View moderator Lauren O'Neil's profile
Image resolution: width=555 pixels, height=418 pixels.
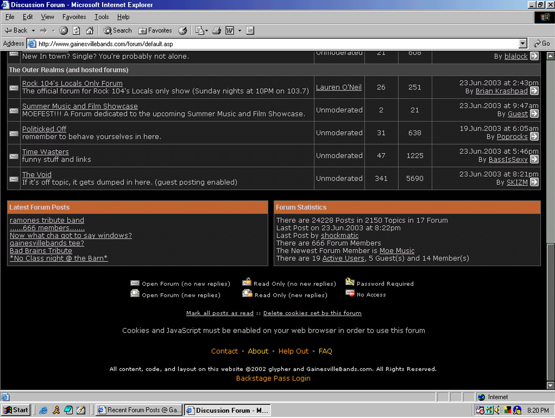339,87
